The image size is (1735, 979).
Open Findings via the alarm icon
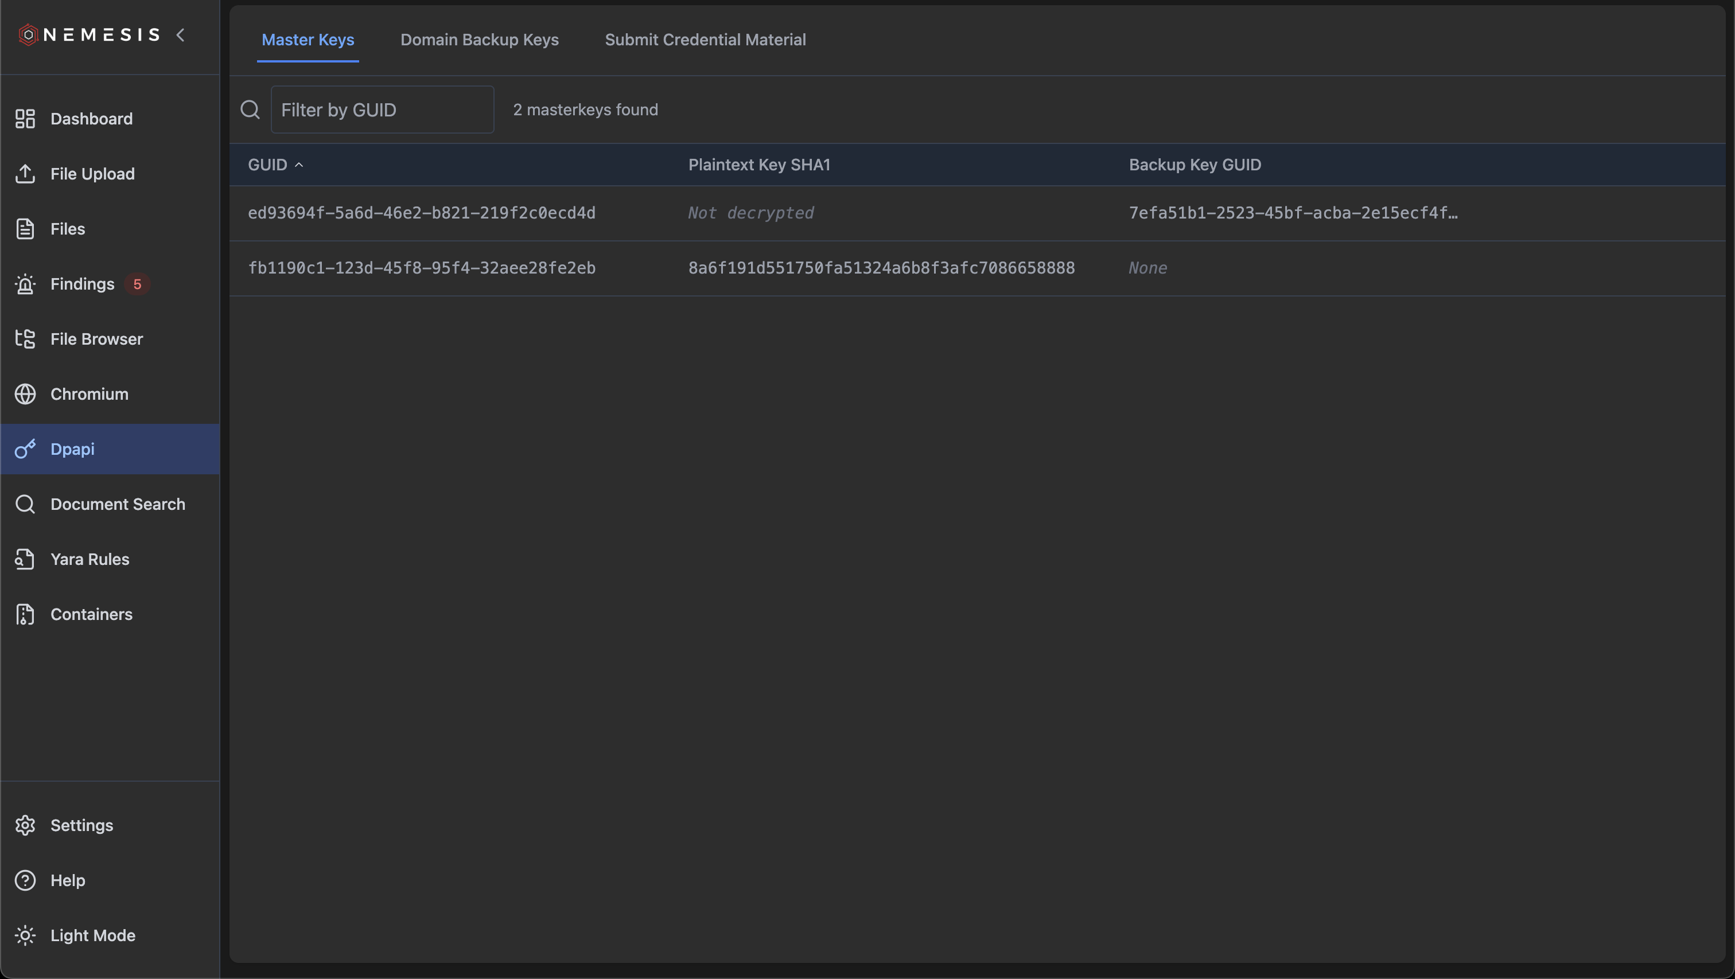tap(25, 284)
